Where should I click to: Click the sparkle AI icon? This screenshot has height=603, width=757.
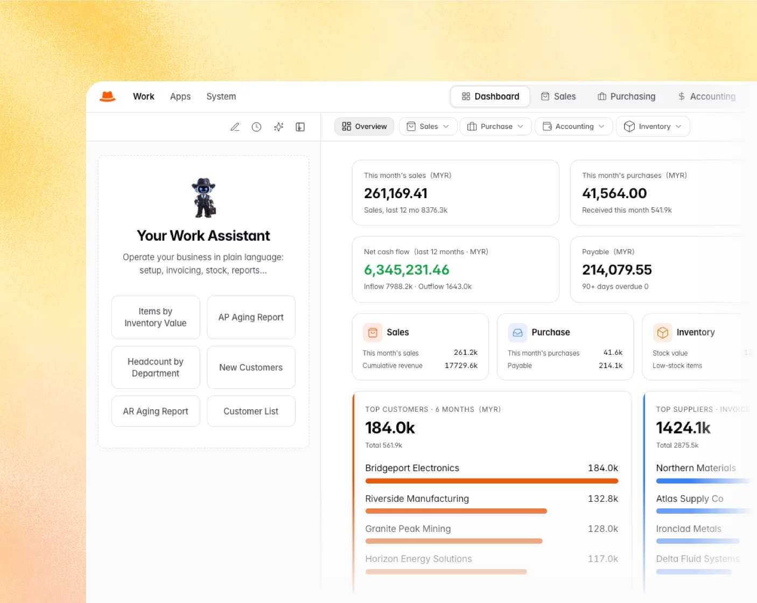278,127
